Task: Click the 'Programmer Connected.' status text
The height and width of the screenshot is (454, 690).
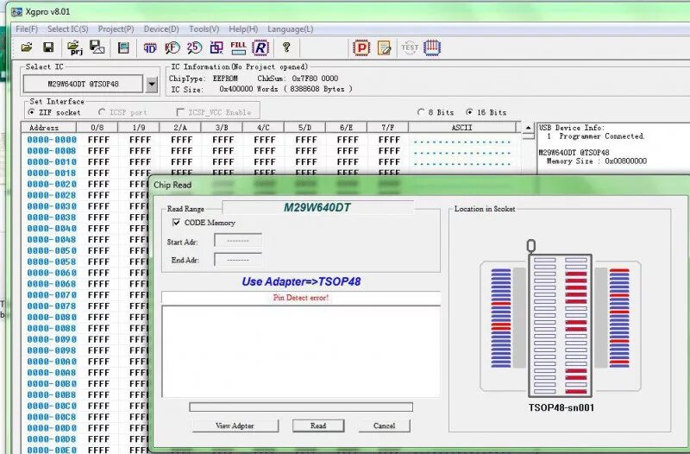Action: point(601,136)
